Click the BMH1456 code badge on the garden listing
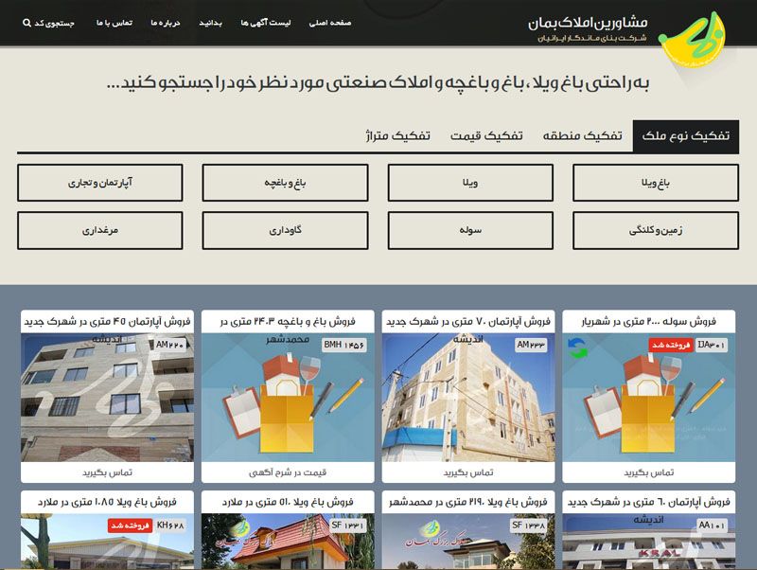The width and height of the screenshot is (757, 570). [343, 345]
